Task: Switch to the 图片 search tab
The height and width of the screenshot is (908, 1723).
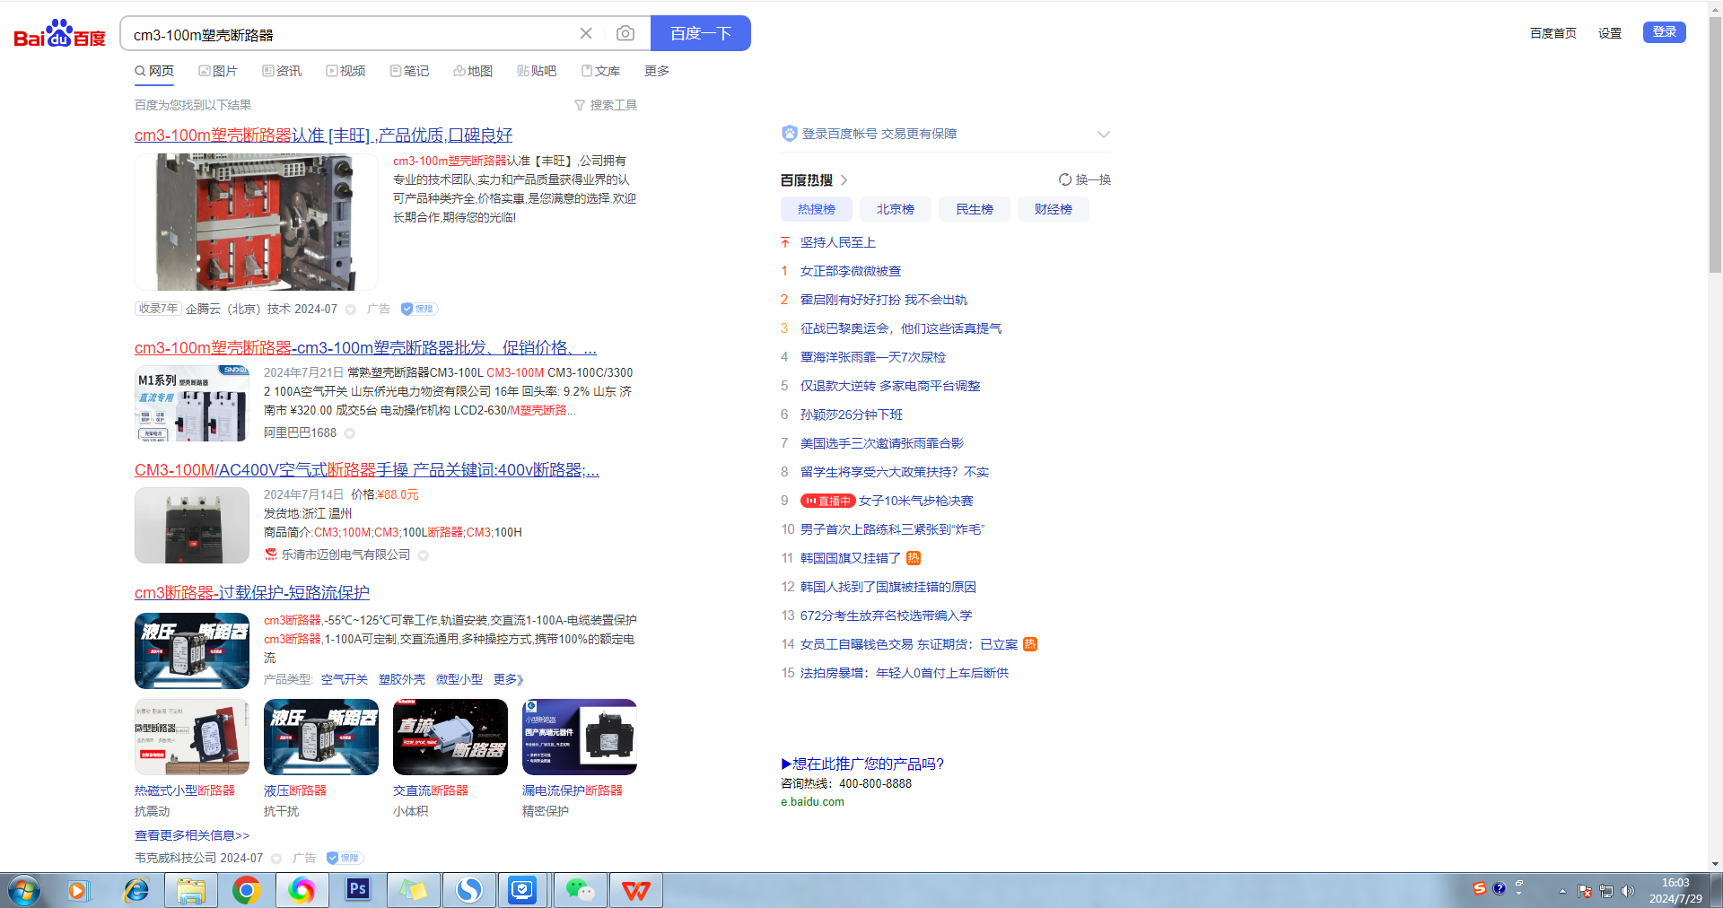Action: [218, 71]
